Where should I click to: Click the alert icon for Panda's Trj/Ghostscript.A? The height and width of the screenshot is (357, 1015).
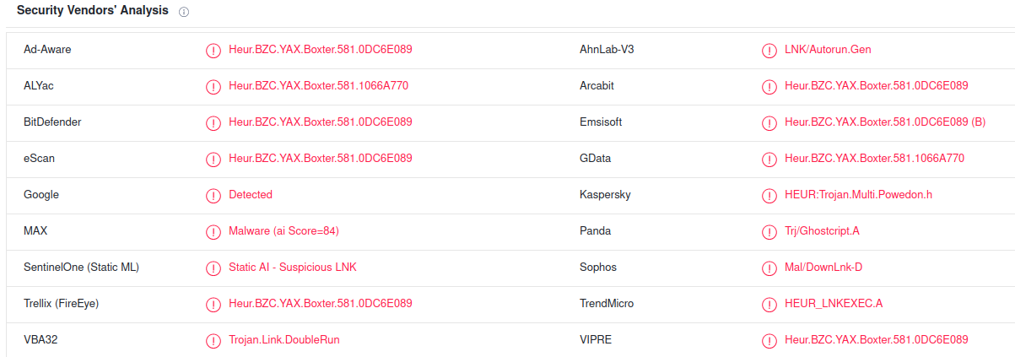(769, 232)
